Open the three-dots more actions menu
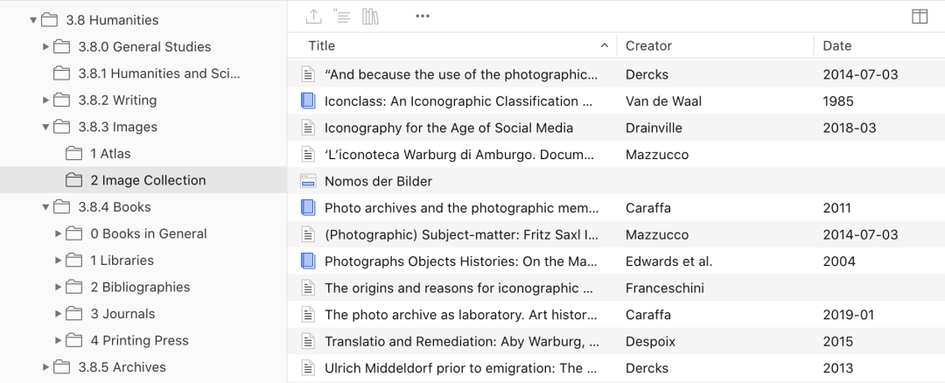Image resolution: width=945 pixels, height=383 pixels. point(423,16)
